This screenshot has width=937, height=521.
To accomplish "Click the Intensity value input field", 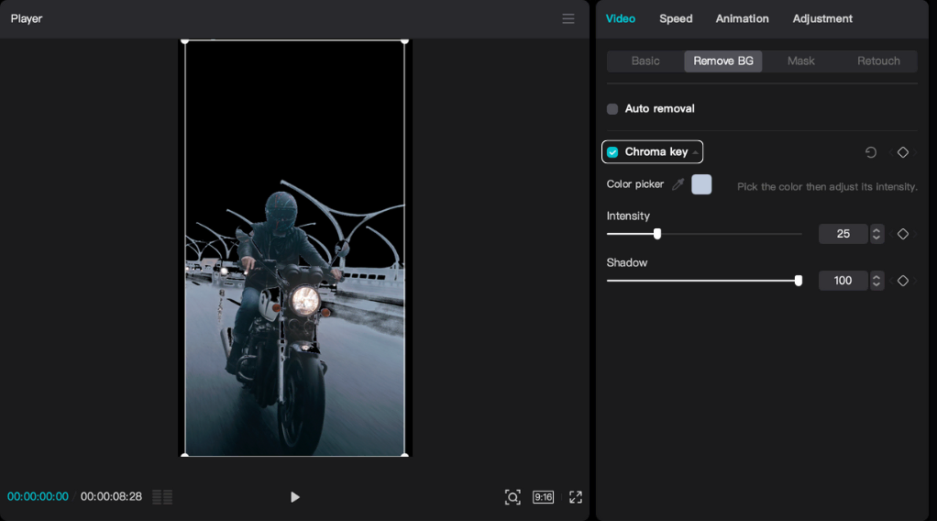I will [x=843, y=234].
